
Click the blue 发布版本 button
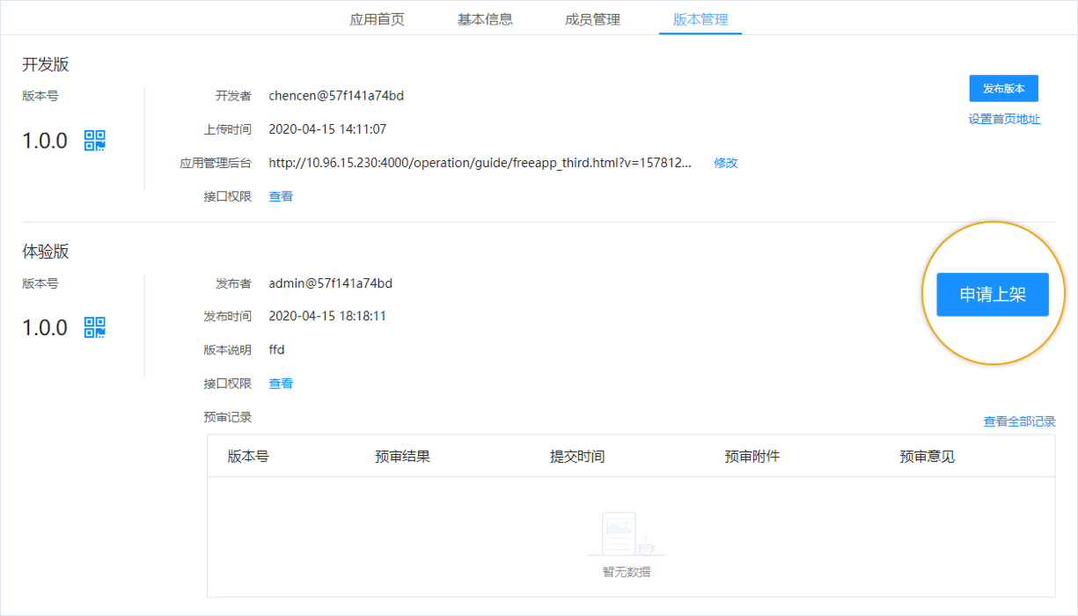pyautogui.click(x=1004, y=88)
